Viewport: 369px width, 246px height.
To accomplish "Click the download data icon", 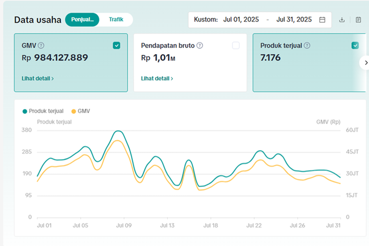I will point(342,20).
